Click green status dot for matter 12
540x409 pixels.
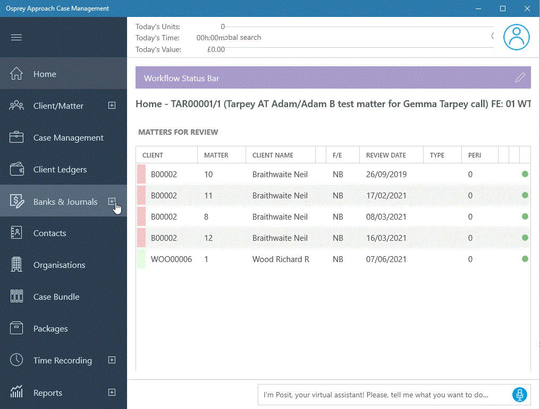click(525, 238)
